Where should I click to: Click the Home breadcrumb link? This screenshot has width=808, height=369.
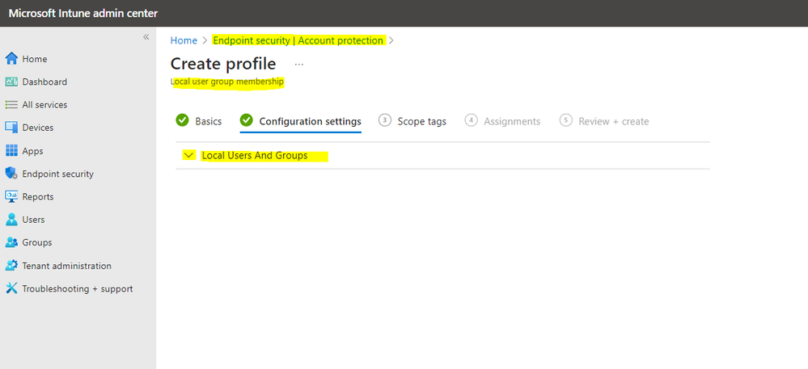(184, 40)
